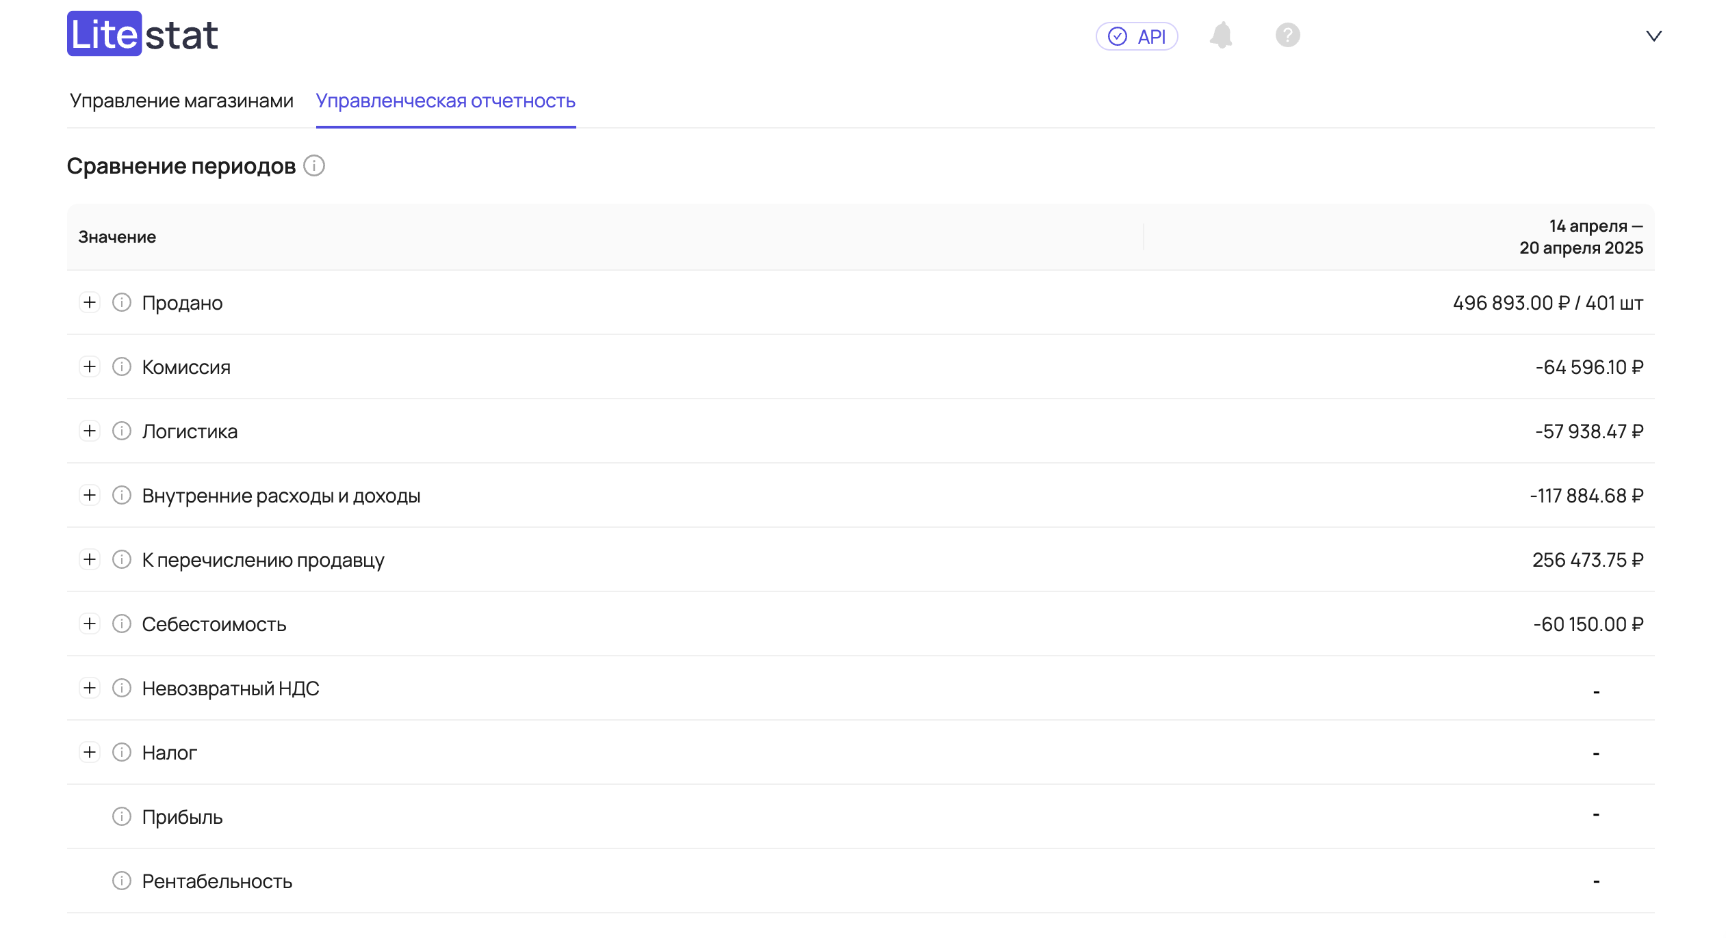This screenshot has height=938, width=1726.
Task: Open the help question mark icon
Action: tap(1287, 36)
